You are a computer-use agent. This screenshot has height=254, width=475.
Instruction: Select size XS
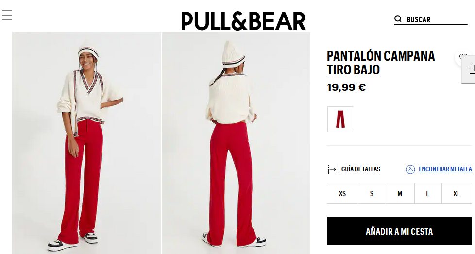(x=342, y=193)
